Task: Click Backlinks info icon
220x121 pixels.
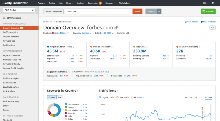Action: click(147, 47)
